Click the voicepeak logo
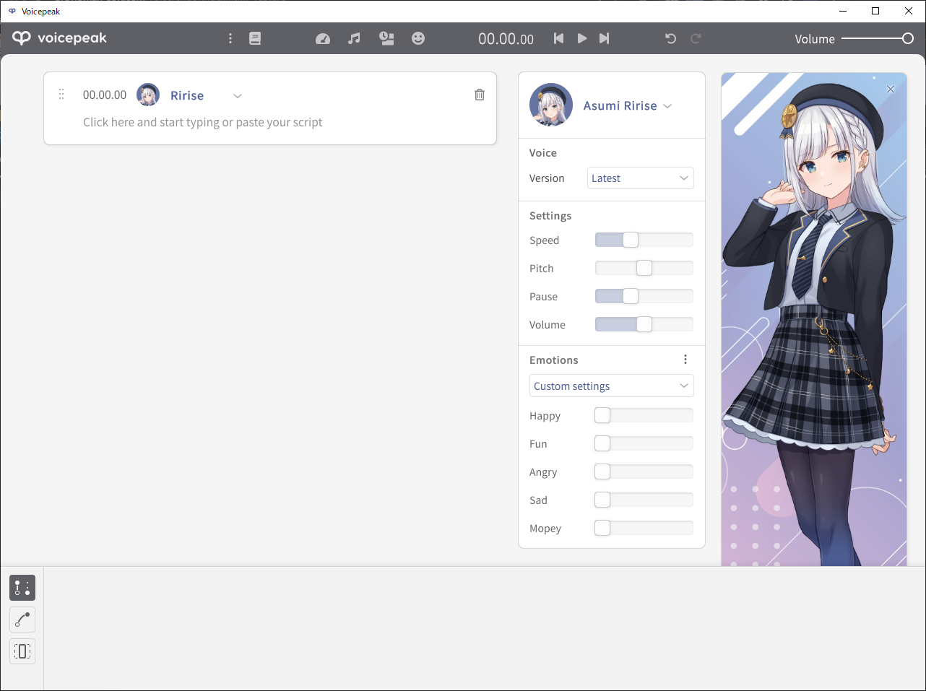The image size is (926, 691). pyautogui.click(x=59, y=38)
